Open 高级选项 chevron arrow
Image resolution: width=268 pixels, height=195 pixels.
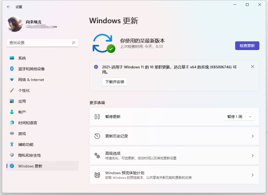tap(253, 156)
